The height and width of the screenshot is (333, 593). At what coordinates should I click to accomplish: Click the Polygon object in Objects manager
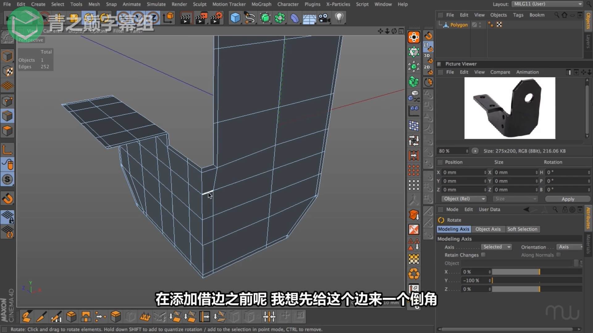459,25
